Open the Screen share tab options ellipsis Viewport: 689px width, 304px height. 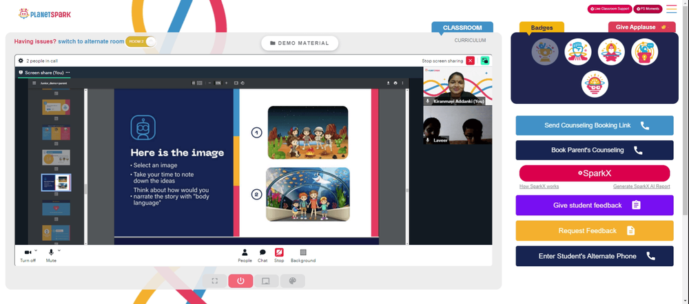coord(68,72)
